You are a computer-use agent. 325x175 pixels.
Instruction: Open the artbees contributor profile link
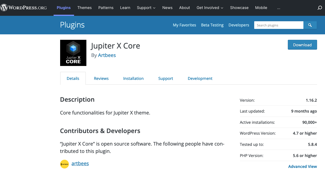tap(80, 163)
